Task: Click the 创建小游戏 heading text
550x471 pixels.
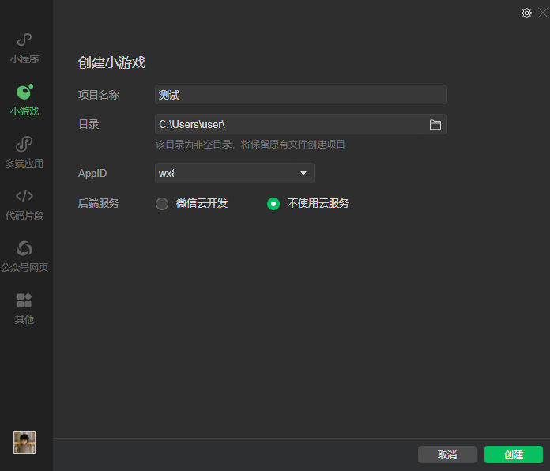Action: click(x=111, y=62)
